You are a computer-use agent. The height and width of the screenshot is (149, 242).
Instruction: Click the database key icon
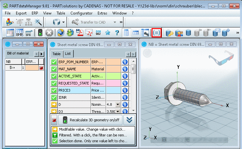tap(169, 33)
